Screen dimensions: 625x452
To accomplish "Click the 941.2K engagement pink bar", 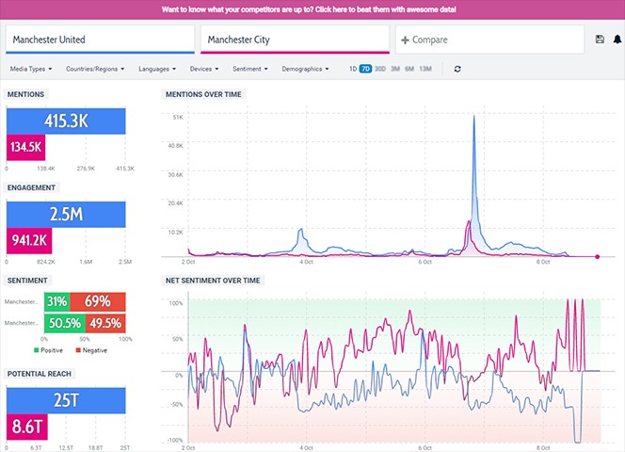I will coord(29,240).
